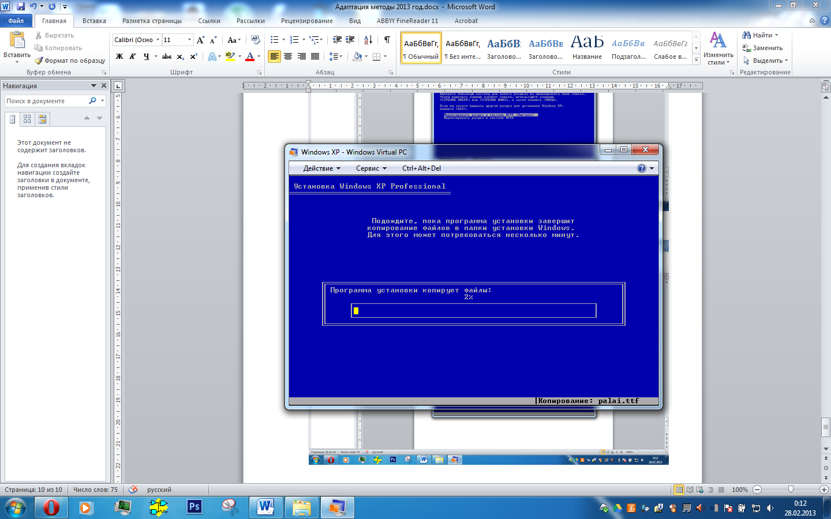Select Justify paragraph alignment
Viewport: 831px width, 519px height.
click(x=315, y=57)
